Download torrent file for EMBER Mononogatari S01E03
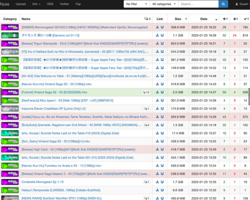Viewport: 250px width, 200px height. point(157,27)
